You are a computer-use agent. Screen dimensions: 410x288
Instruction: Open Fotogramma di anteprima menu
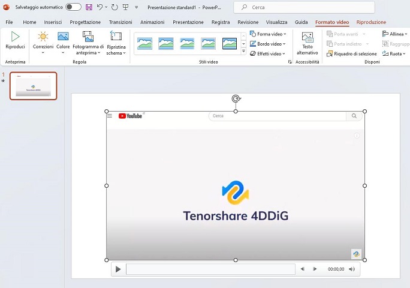[x=88, y=43]
